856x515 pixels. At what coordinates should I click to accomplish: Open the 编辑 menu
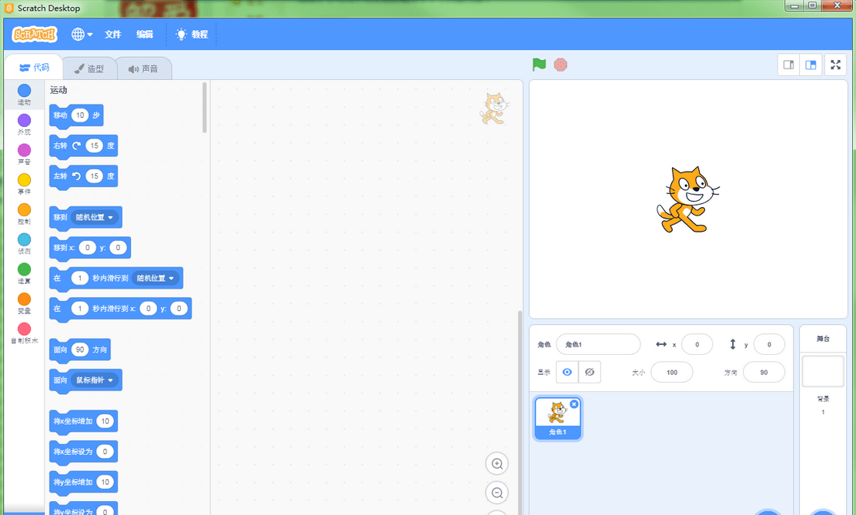point(145,34)
